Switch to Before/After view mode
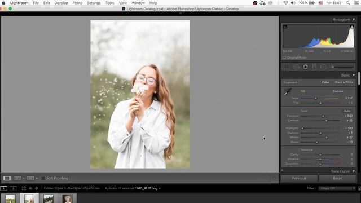 click(30, 178)
